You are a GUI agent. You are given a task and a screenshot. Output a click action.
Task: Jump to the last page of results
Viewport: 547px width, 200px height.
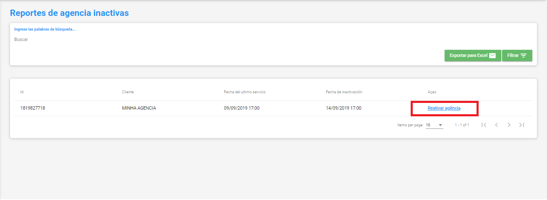[x=521, y=125]
